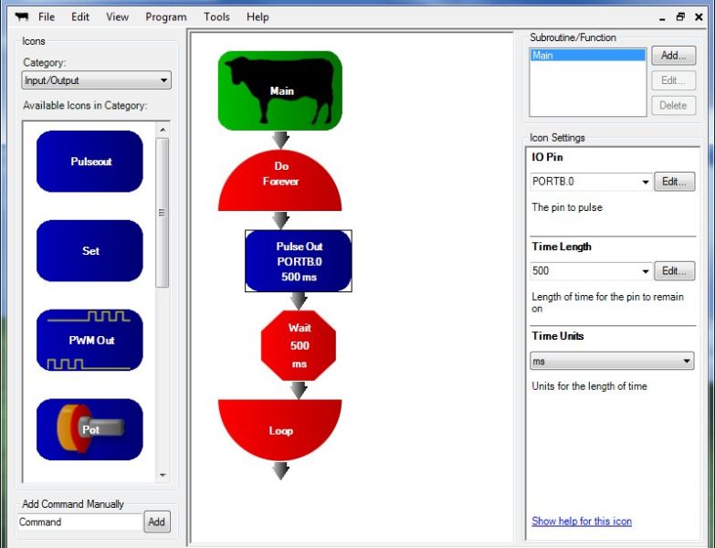Select the Pulse Out PORTB.0 block
This screenshot has width=715, height=548.
pyautogui.click(x=299, y=261)
